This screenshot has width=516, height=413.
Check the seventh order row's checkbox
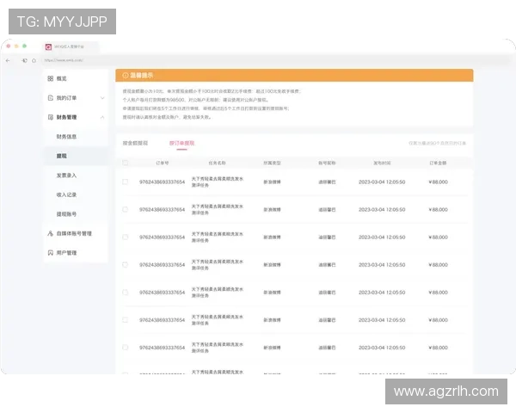click(x=125, y=348)
